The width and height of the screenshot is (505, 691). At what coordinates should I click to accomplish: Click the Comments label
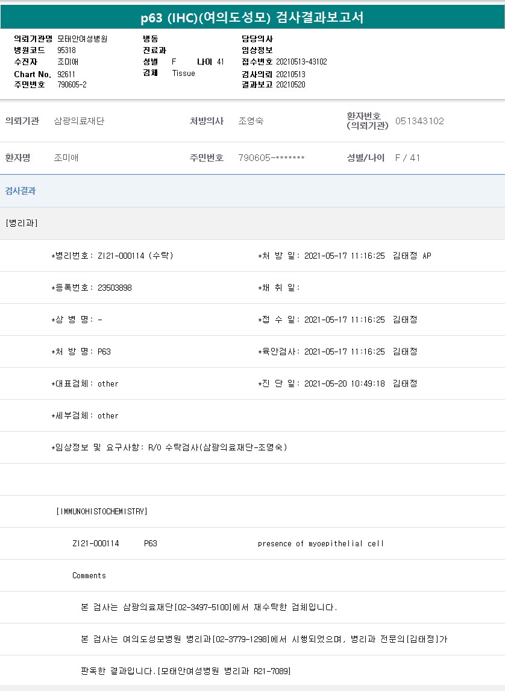pos(89,575)
